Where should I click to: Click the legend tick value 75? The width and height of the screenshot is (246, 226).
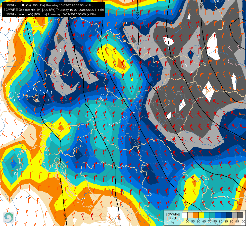click(215, 222)
